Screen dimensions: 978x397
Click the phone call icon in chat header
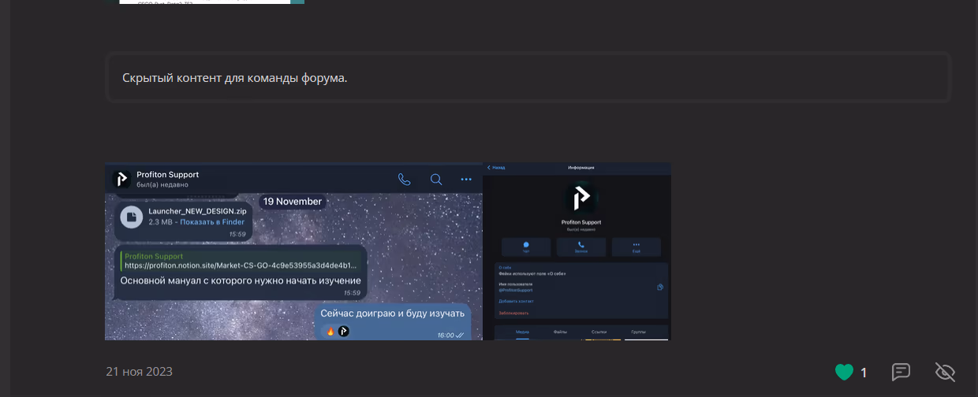405,179
